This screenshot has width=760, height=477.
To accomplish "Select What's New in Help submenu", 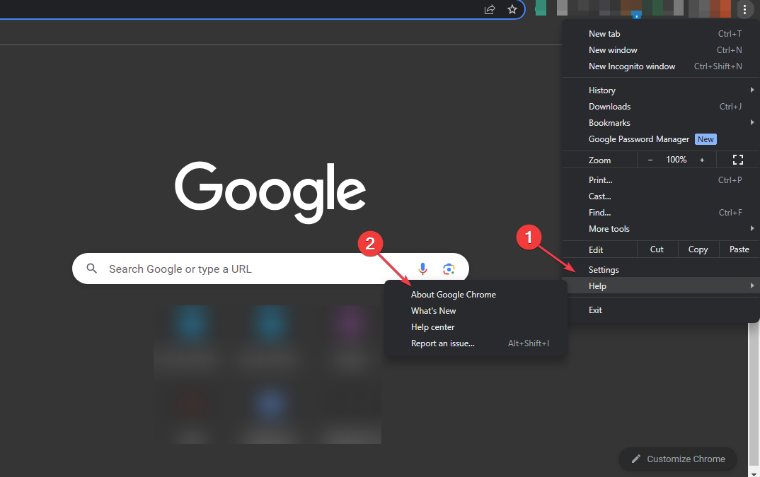I will (x=476, y=311).
